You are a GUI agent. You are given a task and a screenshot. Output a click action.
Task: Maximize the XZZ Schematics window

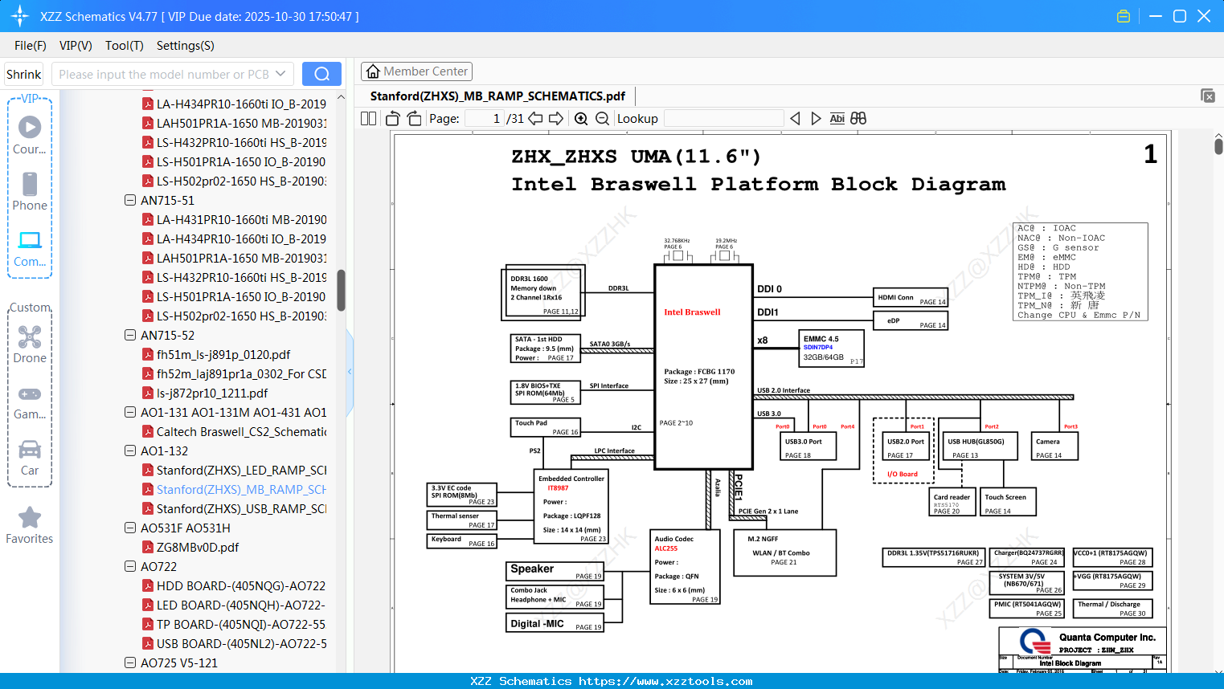[x=1180, y=16]
